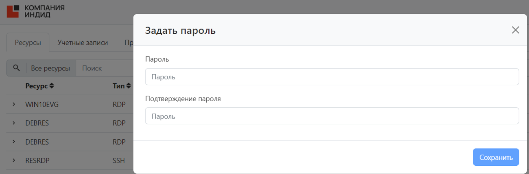Screen dimensions: 529x174
Task: Expand the RESRDP resource row
Action: click(x=14, y=160)
